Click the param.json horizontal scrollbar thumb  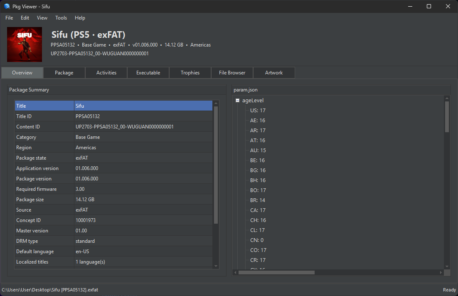click(276, 273)
